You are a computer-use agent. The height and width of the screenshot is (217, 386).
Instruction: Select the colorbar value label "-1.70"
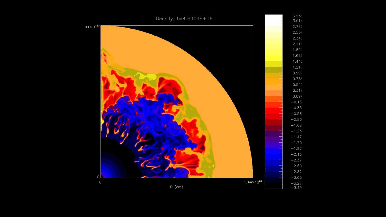(x=296, y=143)
